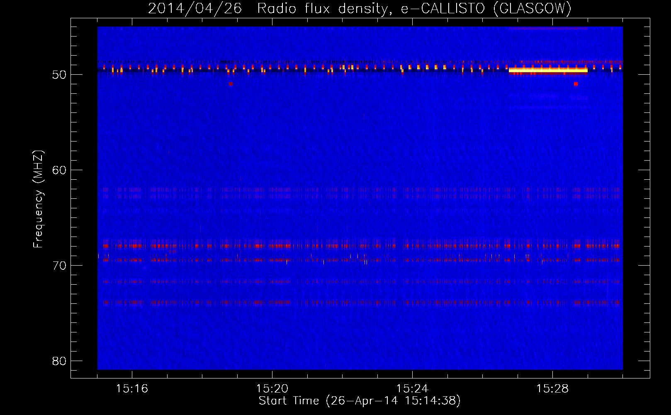This screenshot has width=671, height=415.
Task: Click the plot title '2014/04/26 Radio flux density, e-CALLISTO (GLASGOW)'
Action: (x=360, y=8)
